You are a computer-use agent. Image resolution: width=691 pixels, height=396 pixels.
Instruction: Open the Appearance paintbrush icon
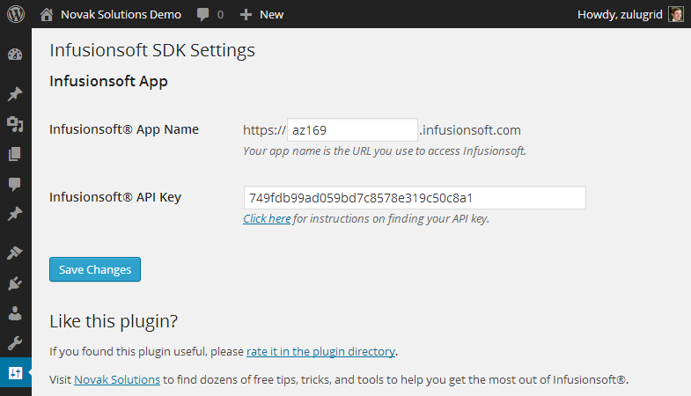pyautogui.click(x=15, y=253)
